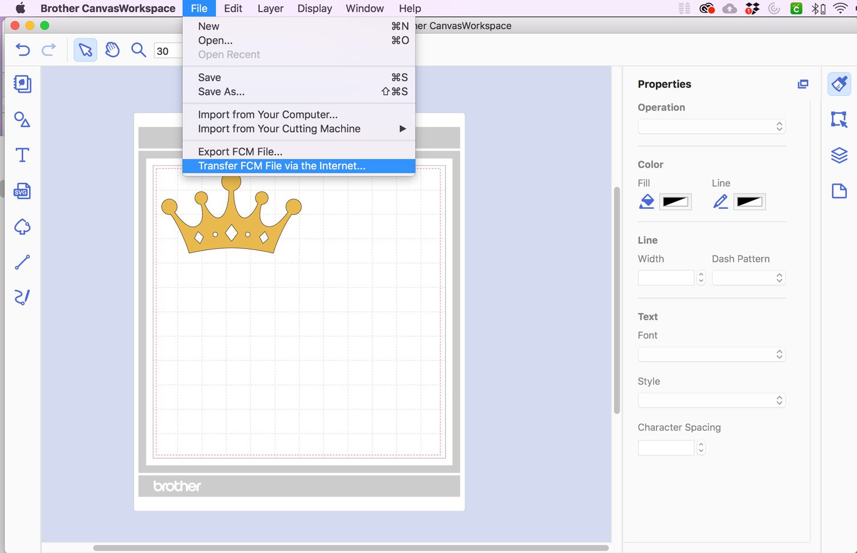Select the Zoom magnifier tool
The height and width of the screenshot is (553, 857).
click(x=138, y=50)
